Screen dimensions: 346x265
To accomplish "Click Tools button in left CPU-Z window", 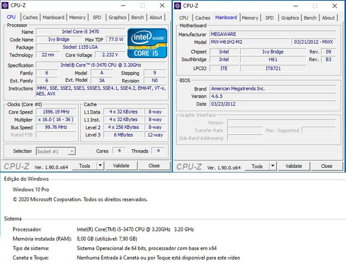I will coord(84,166).
